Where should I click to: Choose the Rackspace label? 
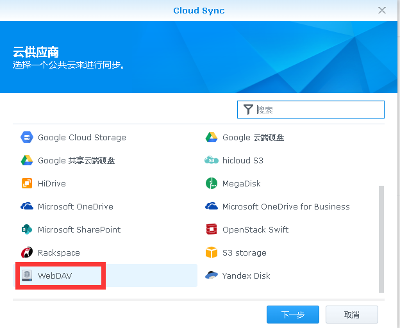(59, 252)
